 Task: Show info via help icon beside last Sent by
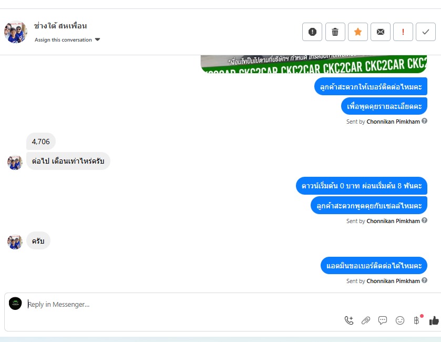[424, 280]
